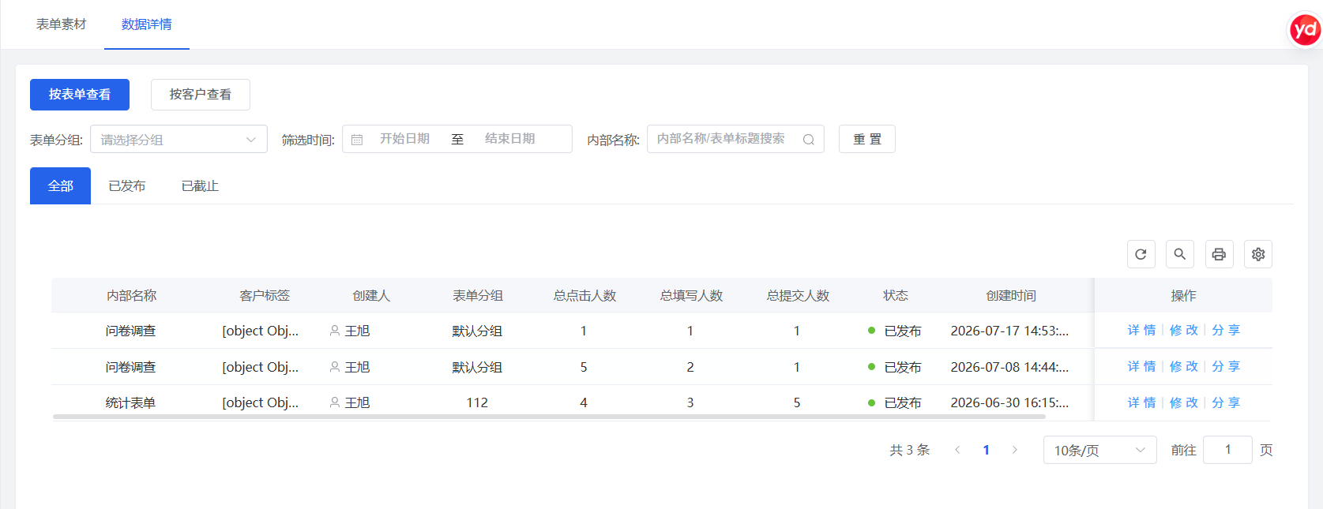Click 修改 for the 统计表单 row

pos(1184,402)
